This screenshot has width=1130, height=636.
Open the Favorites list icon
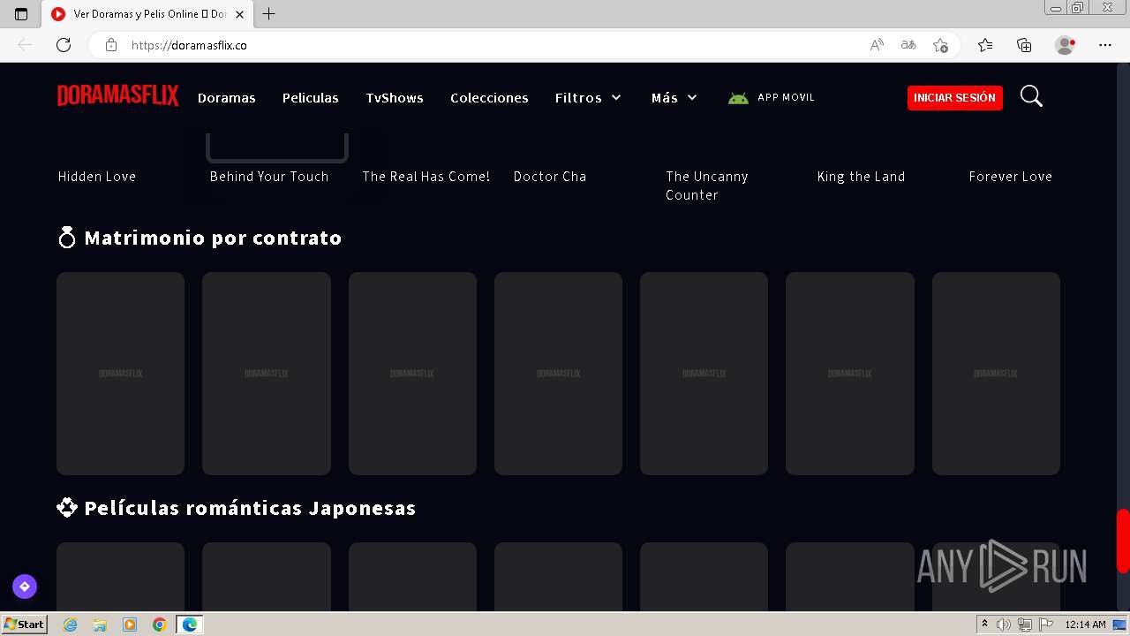985,45
